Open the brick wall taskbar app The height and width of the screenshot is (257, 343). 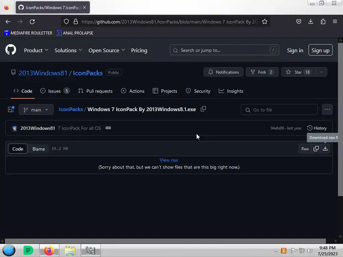(90, 250)
